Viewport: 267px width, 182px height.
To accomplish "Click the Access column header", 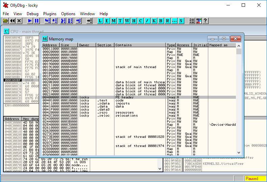I will click(x=184, y=45).
